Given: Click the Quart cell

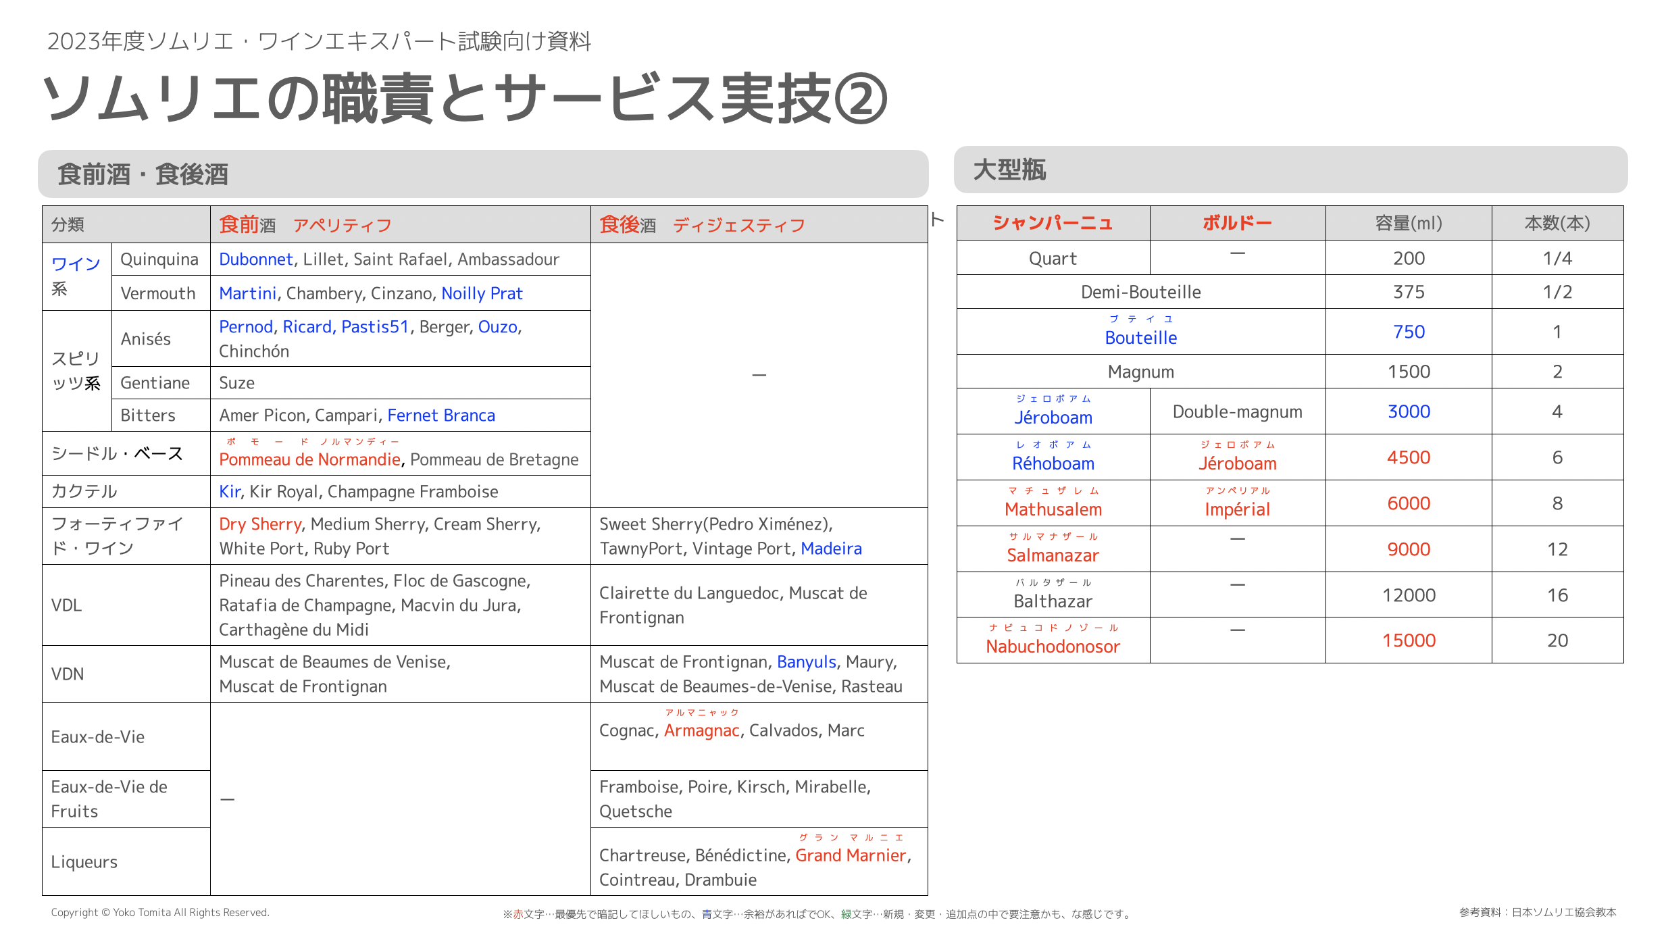Looking at the screenshot, I should click(1053, 258).
